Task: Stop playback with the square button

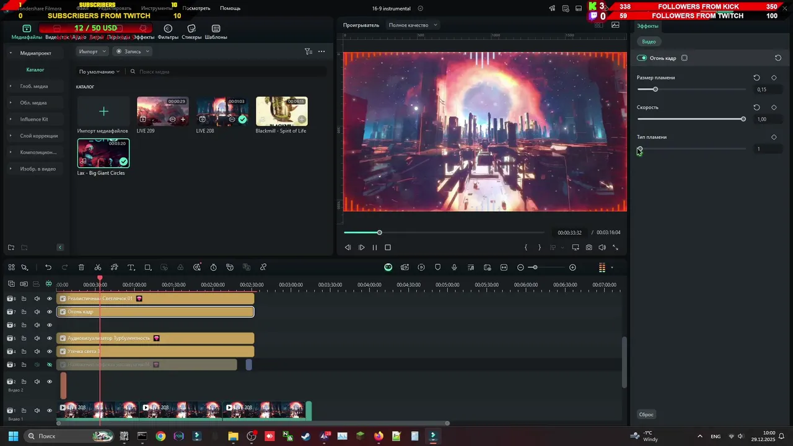Action: (x=388, y=247)
